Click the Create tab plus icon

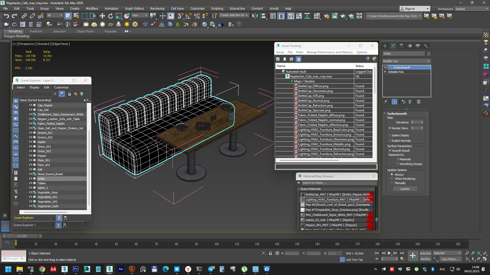click(x=385, y=46)
